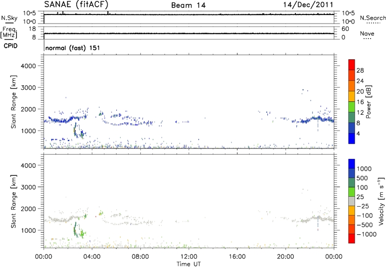386x267 pixels.
Task: Click the power colorbar green segment near 12 dB
Action: [x=352, y=107]
